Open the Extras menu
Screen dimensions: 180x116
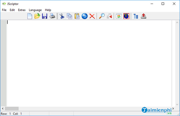22,10
